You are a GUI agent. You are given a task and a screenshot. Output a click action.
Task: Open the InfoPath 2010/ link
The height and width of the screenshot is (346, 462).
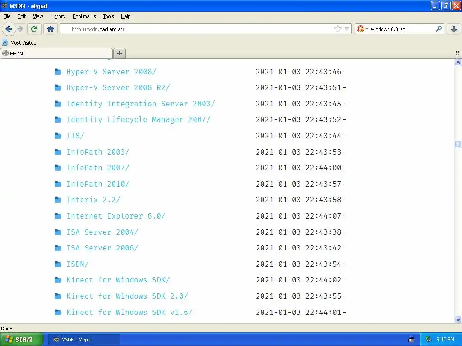[x=97, y=184]
